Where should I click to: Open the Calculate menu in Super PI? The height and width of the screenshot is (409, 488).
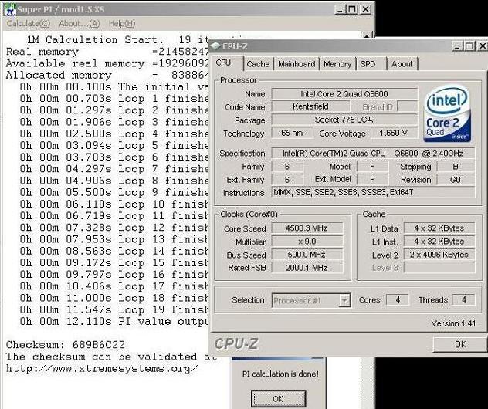pyautogui.click(x=29, y=24)
